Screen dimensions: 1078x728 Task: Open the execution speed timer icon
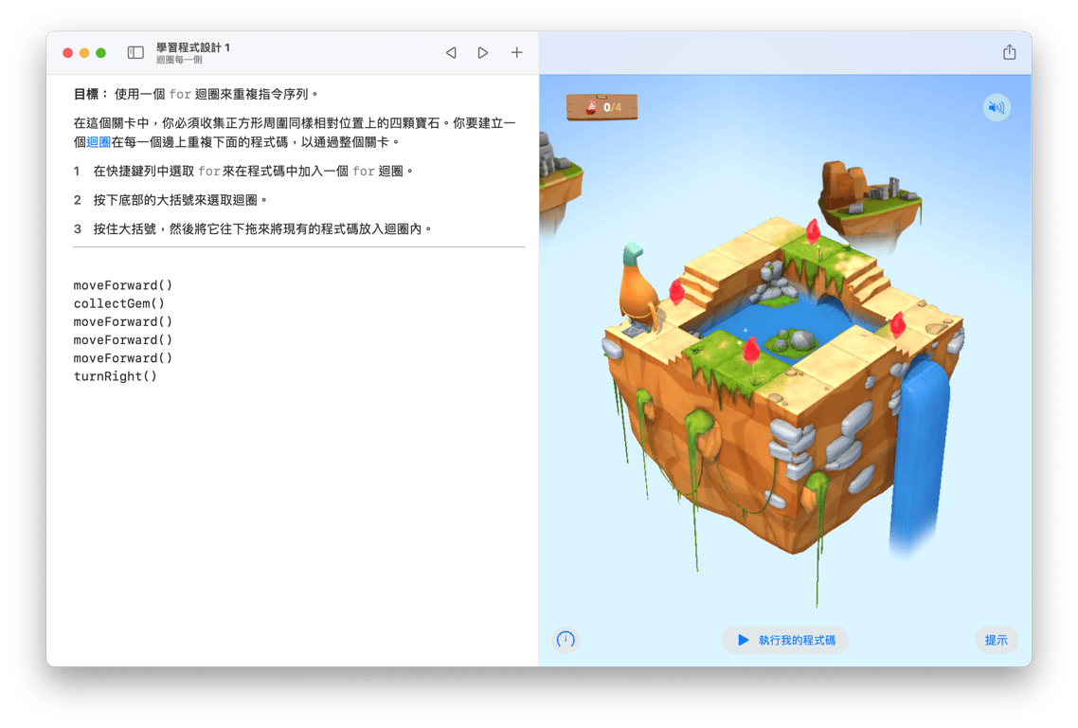pos(566,640)
